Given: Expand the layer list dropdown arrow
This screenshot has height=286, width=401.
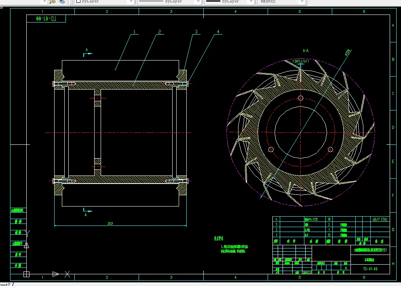Looking at the screenshot, I should click(44, 2).
